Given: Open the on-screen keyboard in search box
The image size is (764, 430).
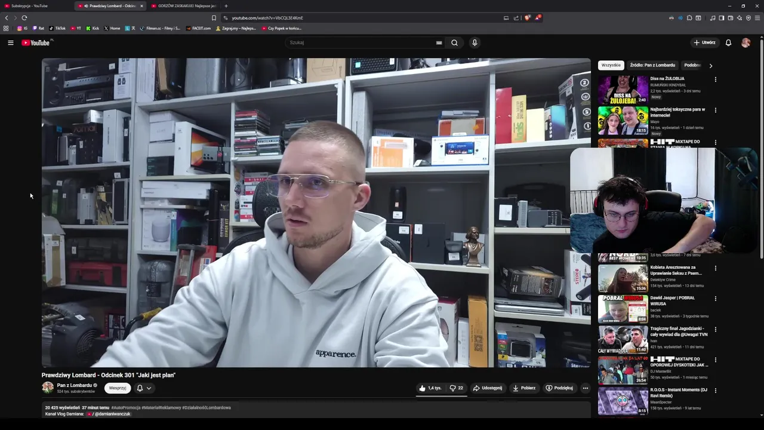Looking at the screenshot, I should tap(439, 42).
